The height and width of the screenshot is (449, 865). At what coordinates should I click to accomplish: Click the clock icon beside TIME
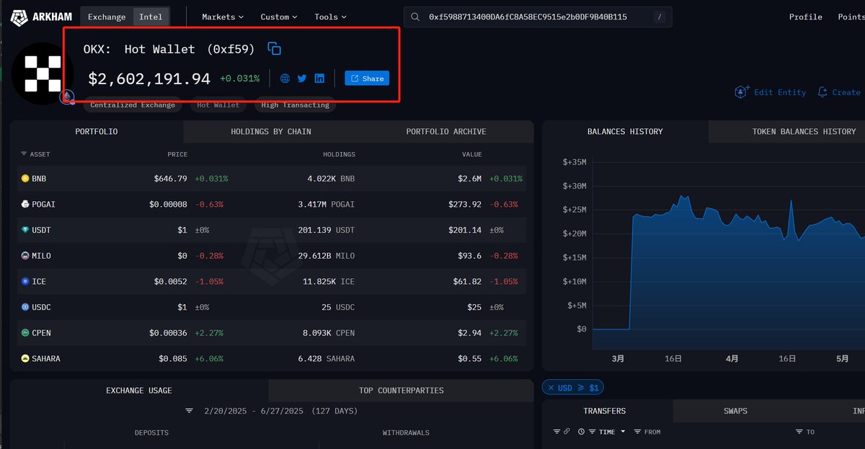pyautogui.click(x=581, y=432)
